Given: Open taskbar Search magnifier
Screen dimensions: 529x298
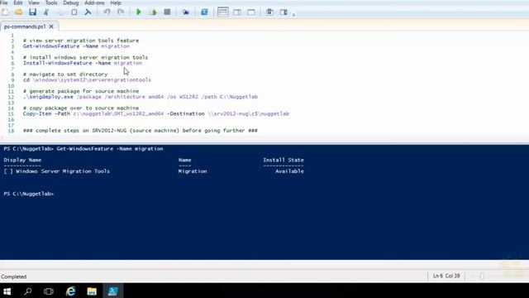Looking at the screenshot, I should (x=28, y=291).
